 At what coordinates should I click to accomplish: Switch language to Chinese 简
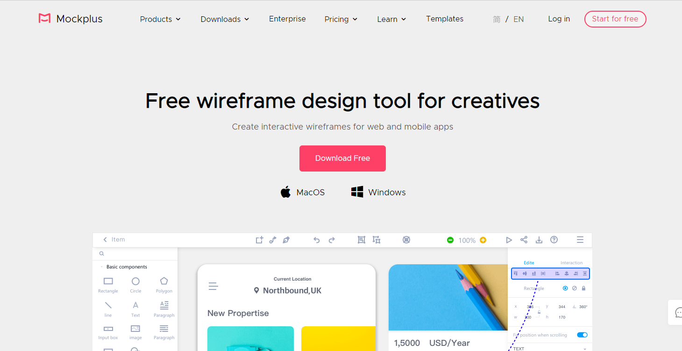pos(497,19)
